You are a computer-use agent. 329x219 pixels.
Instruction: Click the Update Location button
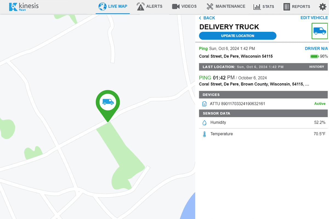(238, 36)
